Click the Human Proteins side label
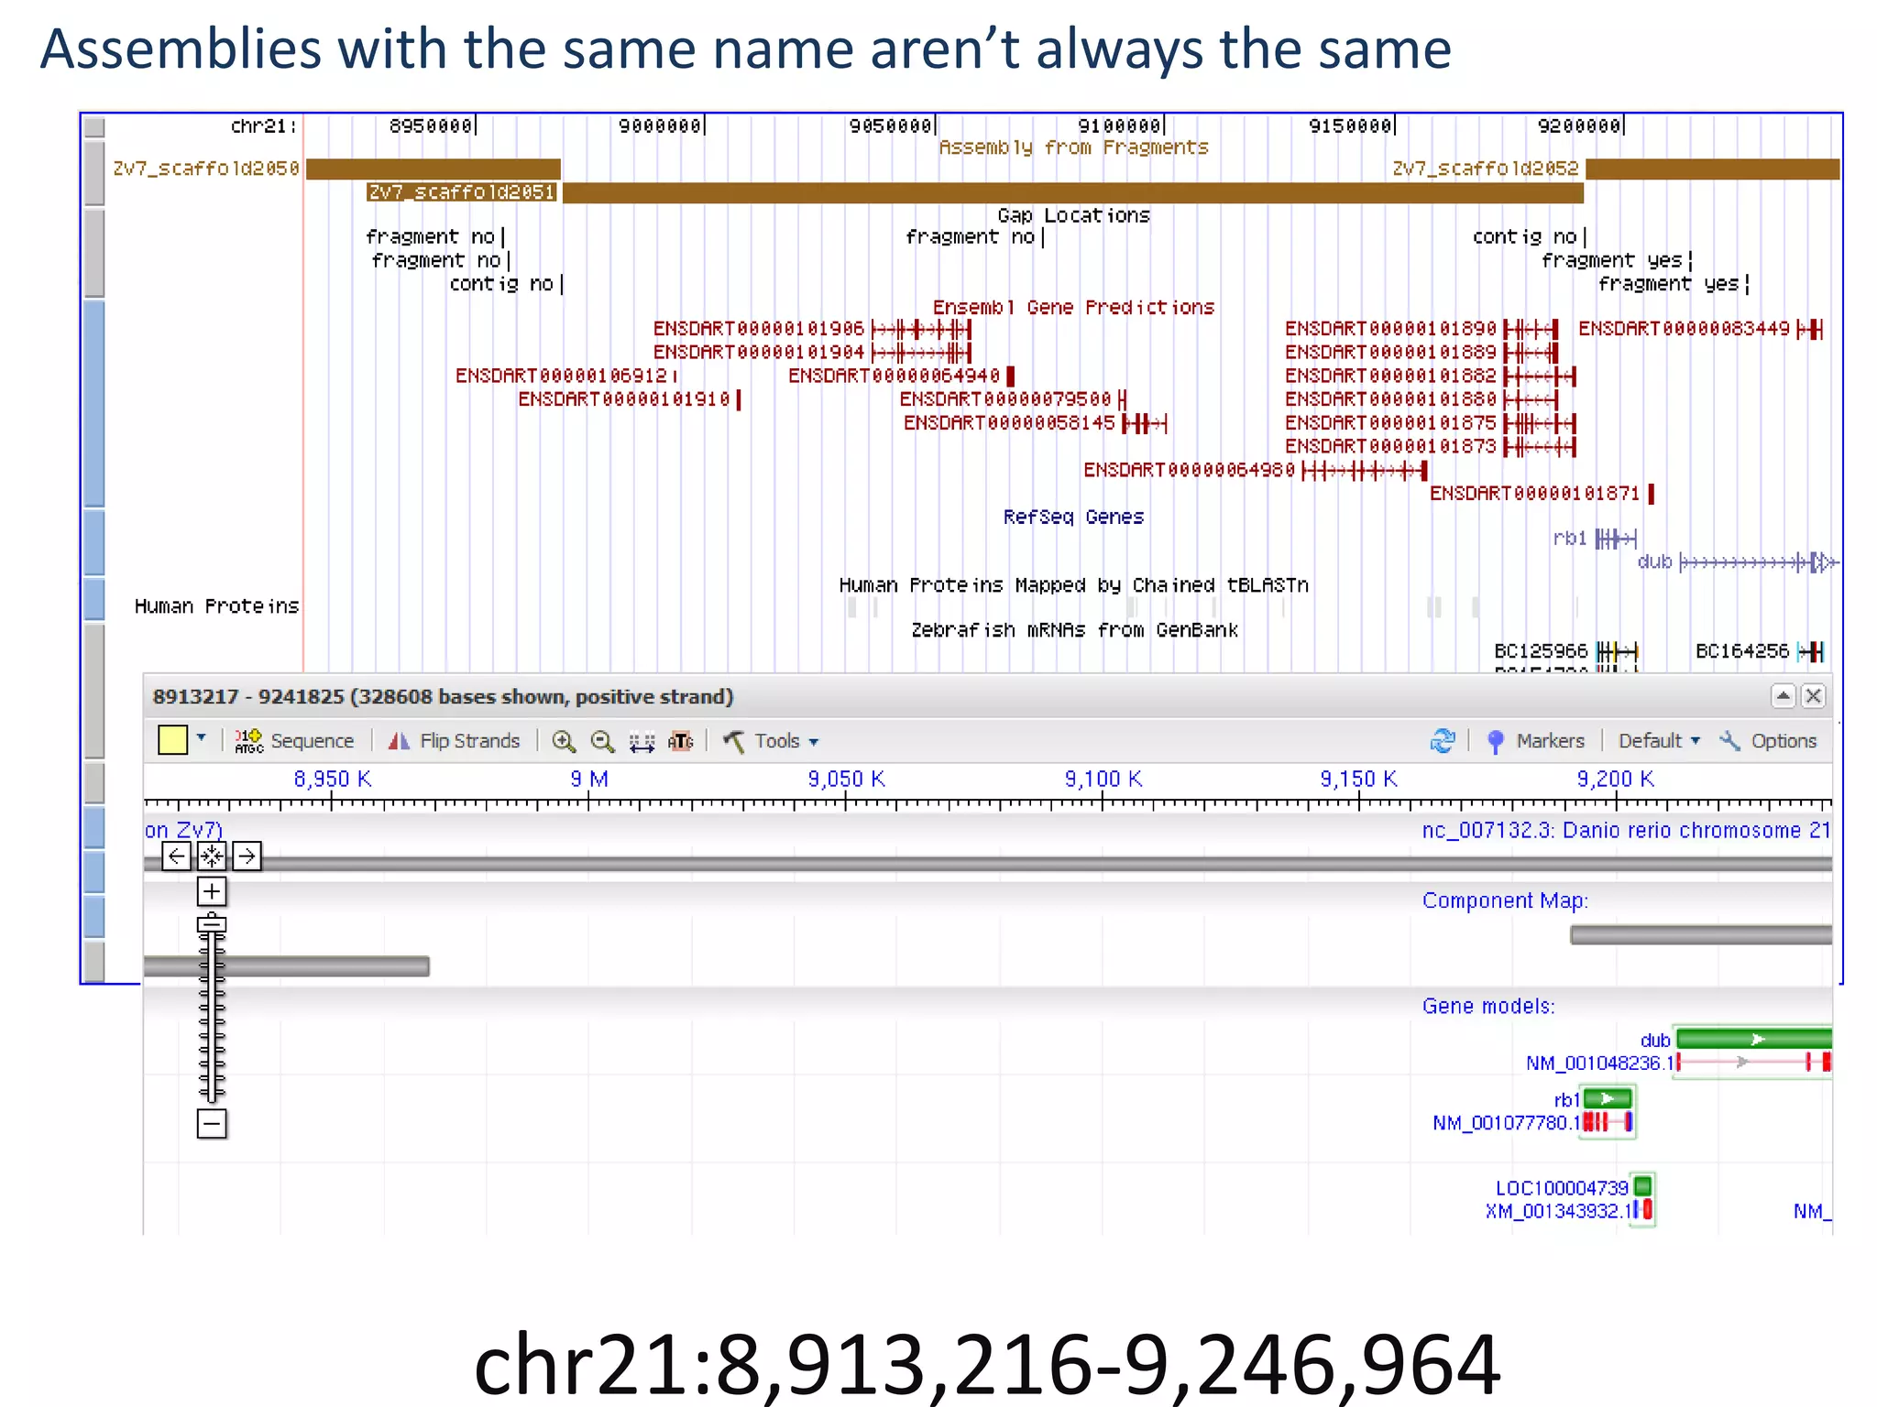The height and width of the screenshot is (1407, 1877). (x=216, y=606)
